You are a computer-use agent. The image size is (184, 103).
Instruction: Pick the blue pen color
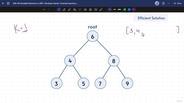[x=129, y=9]
